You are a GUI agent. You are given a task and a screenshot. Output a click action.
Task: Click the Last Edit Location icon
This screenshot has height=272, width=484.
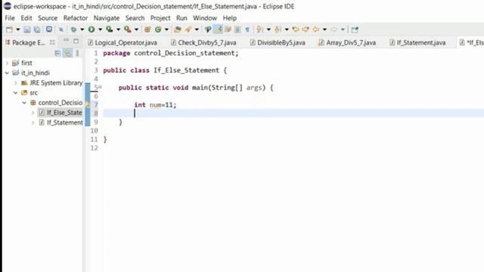296,29
